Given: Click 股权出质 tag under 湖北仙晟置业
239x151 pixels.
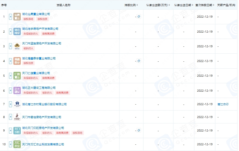Looking at the screenshot, I should [42, 19].
